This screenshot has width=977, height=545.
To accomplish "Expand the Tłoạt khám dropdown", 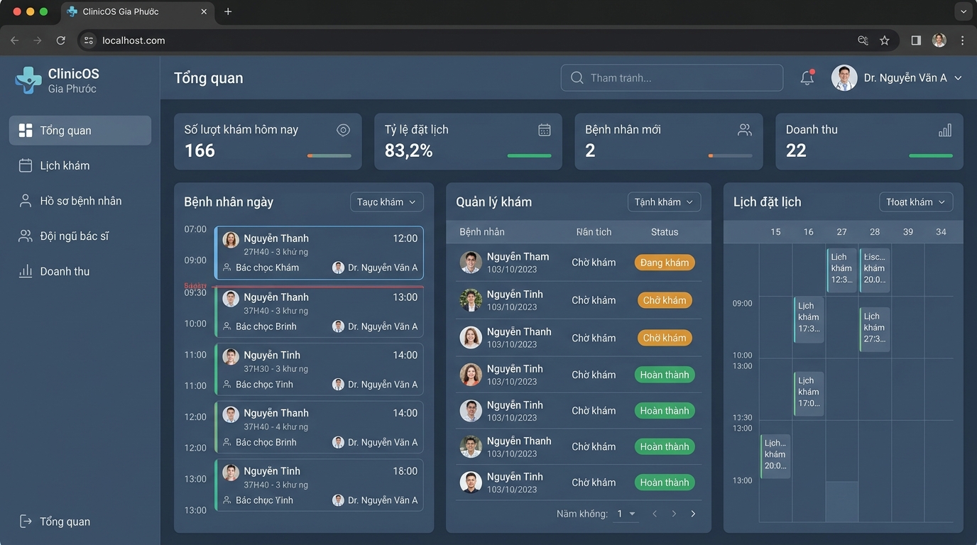I will click(916, 202).
